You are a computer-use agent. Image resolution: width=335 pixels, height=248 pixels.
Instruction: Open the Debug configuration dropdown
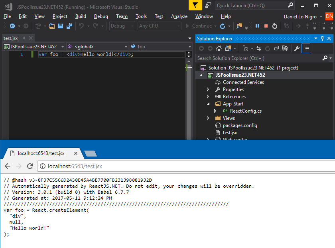(122, 26)
